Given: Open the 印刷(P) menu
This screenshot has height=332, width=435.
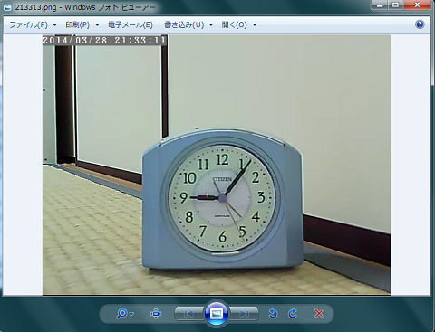Looking at the screenshot, I should [78, 24].
